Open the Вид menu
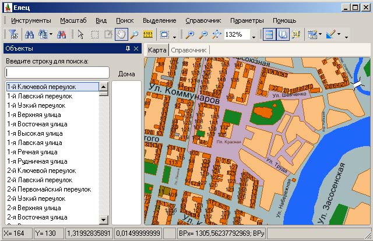This screenshot has width=373, height=241. tap(101, 21)
